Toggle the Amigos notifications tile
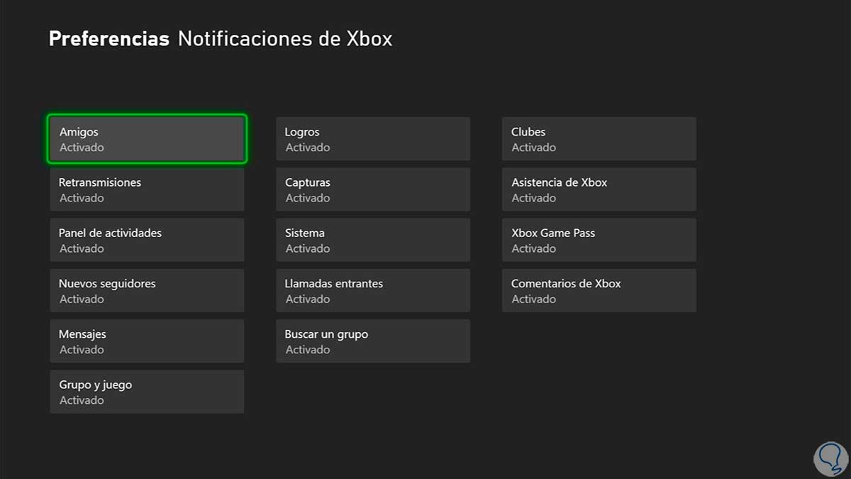Image resolution: width=851 pixels, height=479 pixels. tap(147, 139)
